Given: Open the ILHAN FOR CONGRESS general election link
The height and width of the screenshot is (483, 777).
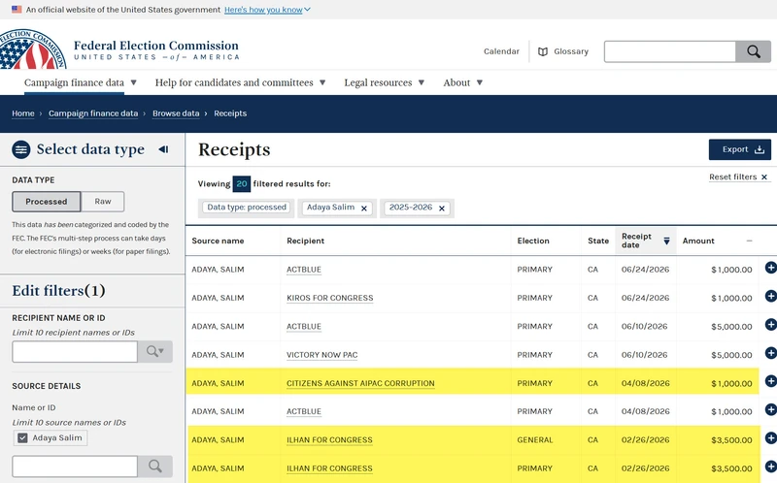Looking at the screenshot, I should 329,440.
